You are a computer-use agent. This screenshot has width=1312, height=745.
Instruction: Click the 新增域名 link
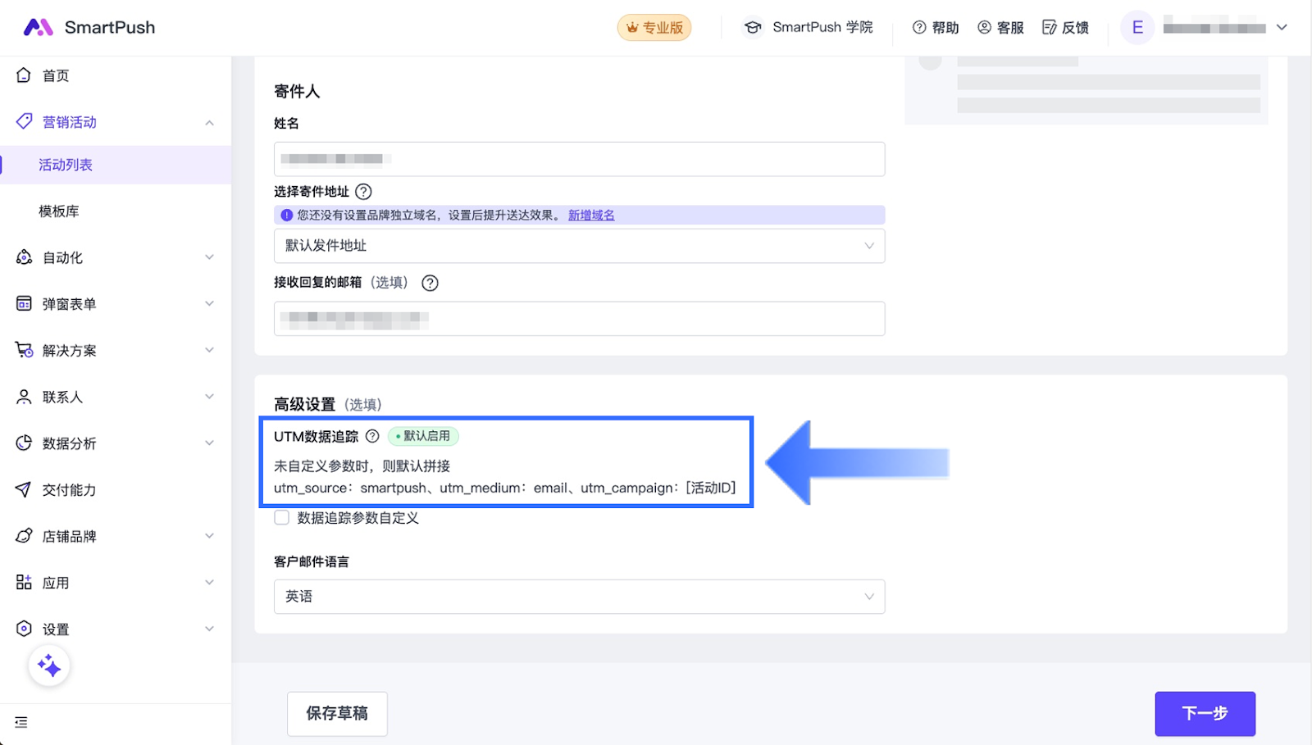click(x=591, y=215)
